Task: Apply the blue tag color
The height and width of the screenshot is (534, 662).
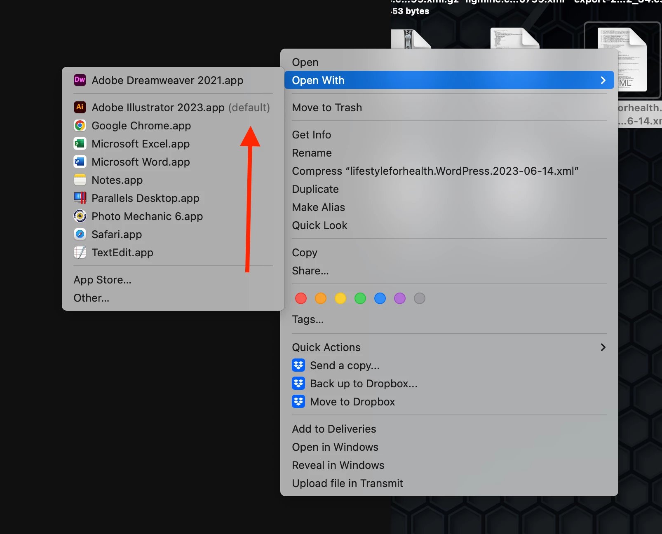Action: click(x=380, y=298)
